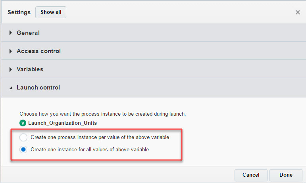Click the 'Create one instance for all values' label
Viewport: 306px width, 183px height.
point(90,150)
